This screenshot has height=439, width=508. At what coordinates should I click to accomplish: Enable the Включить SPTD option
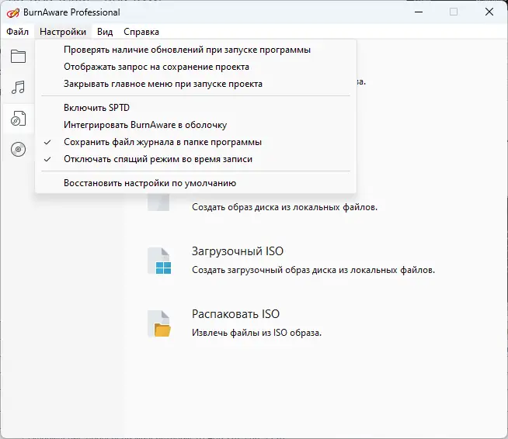coord(196,107)
